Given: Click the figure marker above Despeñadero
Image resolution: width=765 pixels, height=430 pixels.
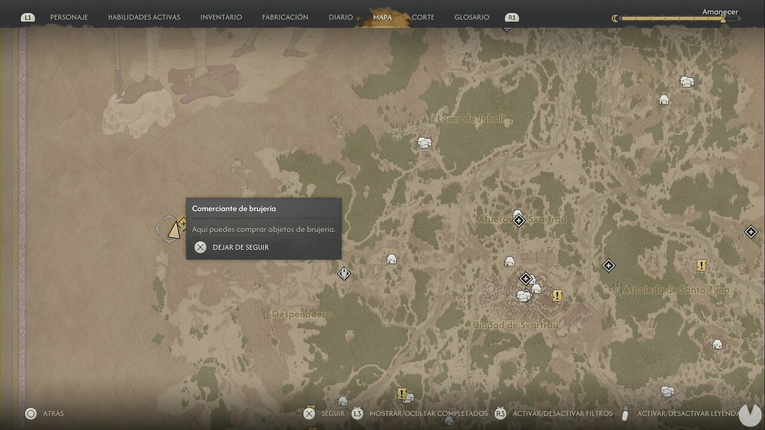Looking at the screenshot, I should click(344, 274).
